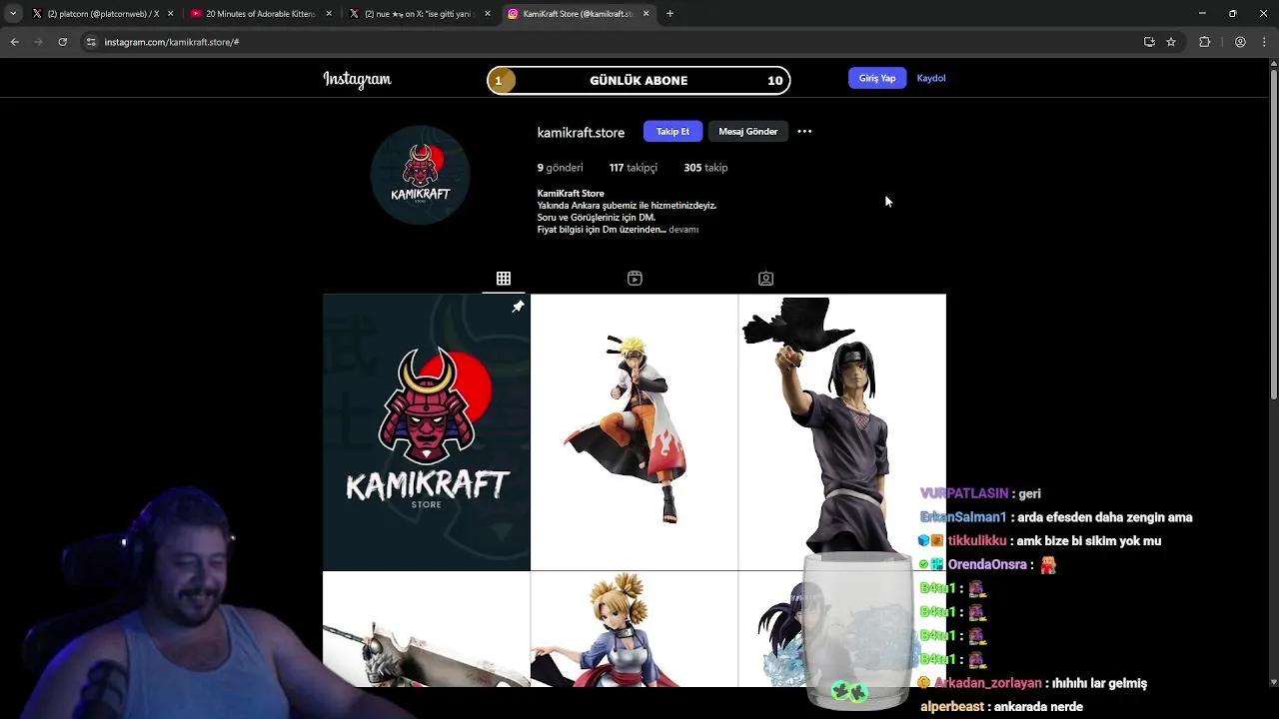Click the Mesaj Gönder button

pyautogui.click(x=747, y=131)
